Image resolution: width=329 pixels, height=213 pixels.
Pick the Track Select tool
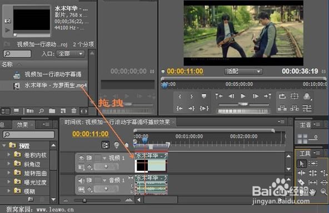coord(313,163)
